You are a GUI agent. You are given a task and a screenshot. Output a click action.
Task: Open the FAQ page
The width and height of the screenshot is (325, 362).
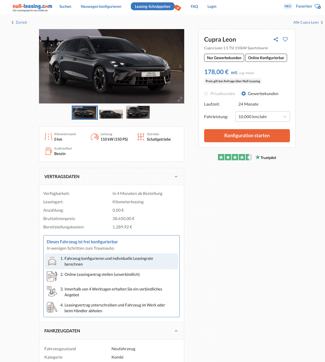tap(194, 7)
